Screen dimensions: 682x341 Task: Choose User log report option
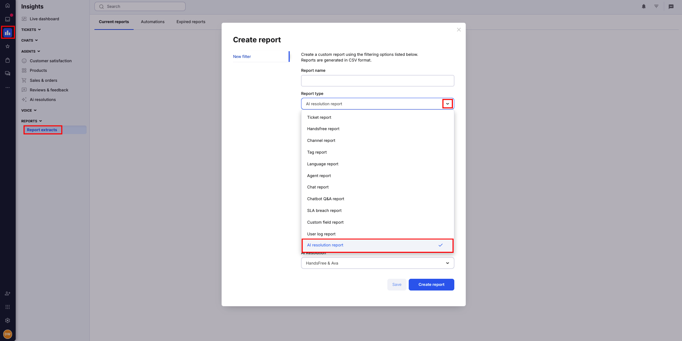[378, 234]
